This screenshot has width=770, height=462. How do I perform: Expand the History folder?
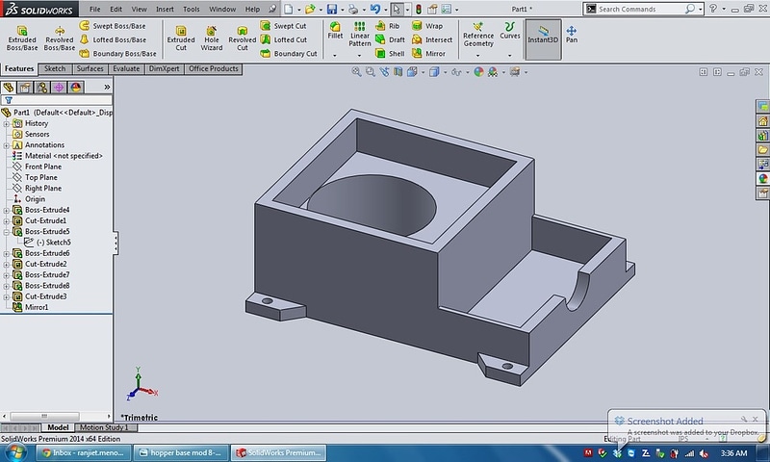[6, 124]
